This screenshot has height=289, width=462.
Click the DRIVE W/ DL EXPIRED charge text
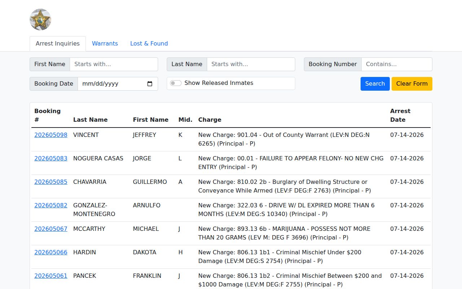tap(286, 210)
